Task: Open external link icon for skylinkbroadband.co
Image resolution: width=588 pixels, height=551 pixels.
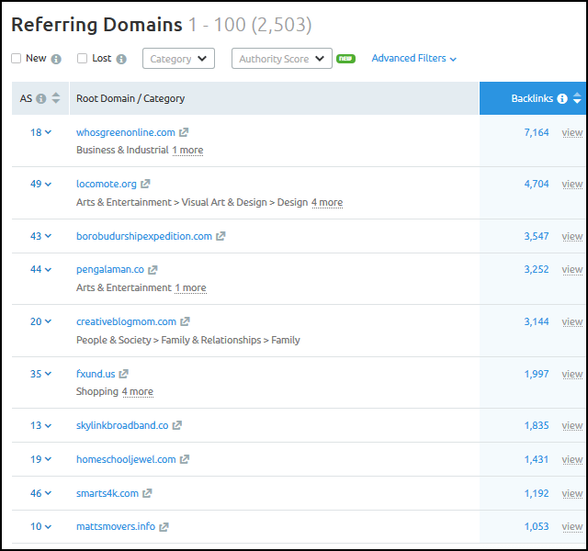Action: (177, 425)
